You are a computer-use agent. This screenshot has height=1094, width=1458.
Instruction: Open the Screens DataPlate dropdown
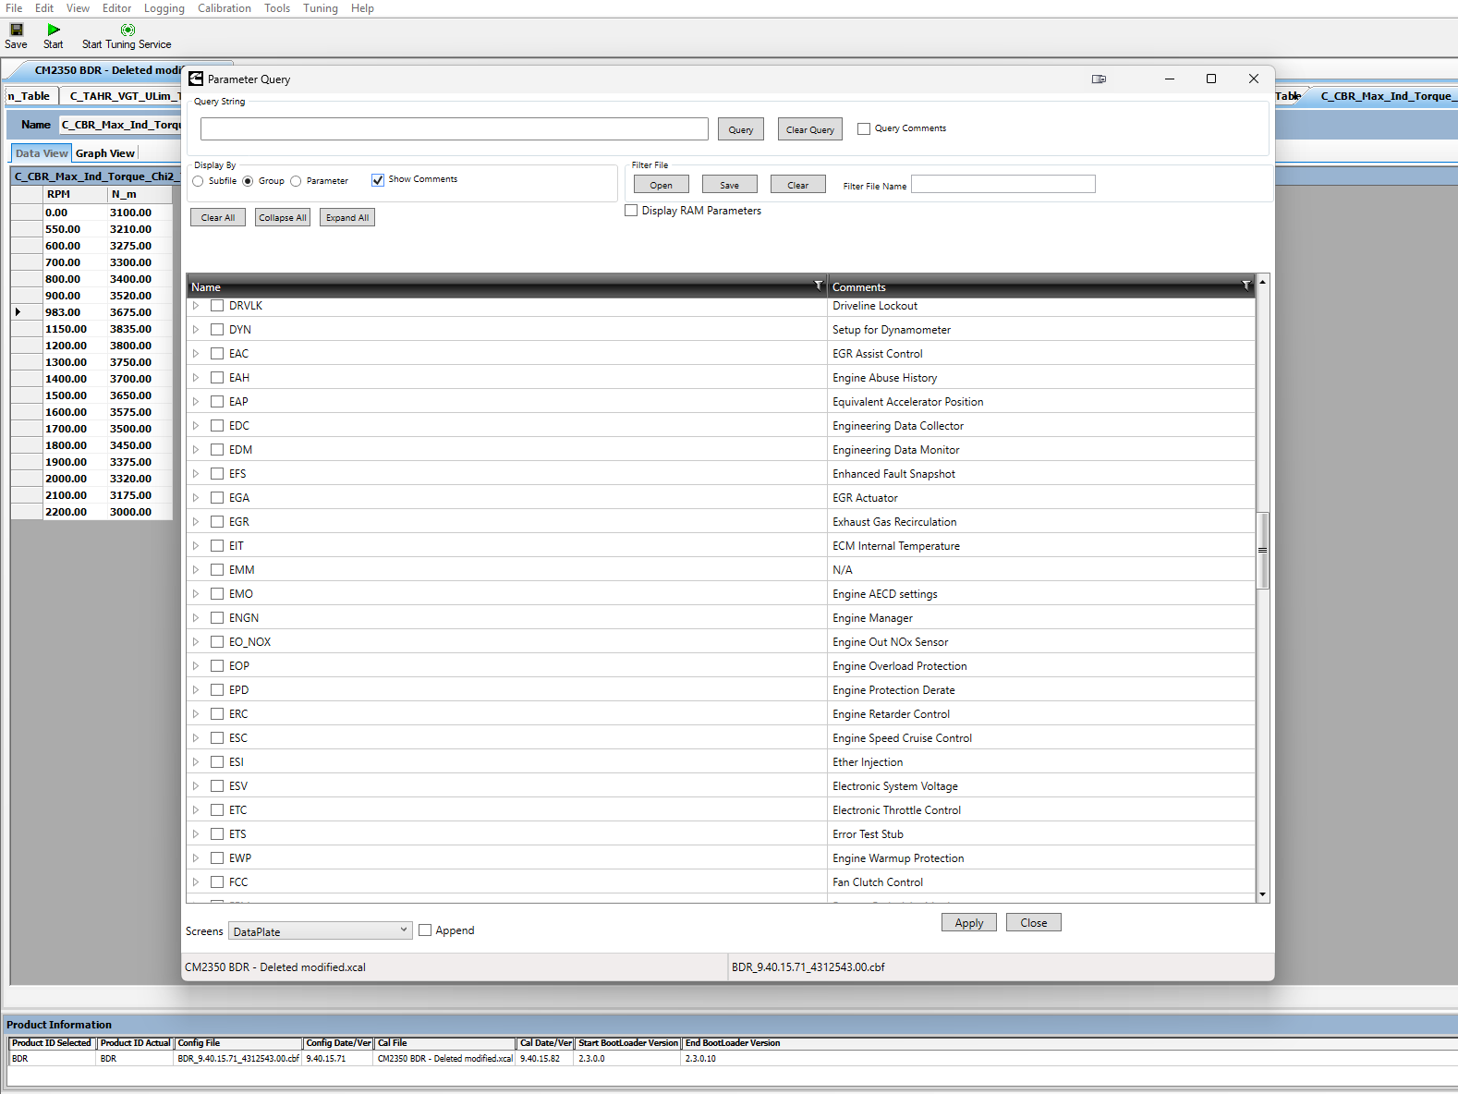[320, 931]
